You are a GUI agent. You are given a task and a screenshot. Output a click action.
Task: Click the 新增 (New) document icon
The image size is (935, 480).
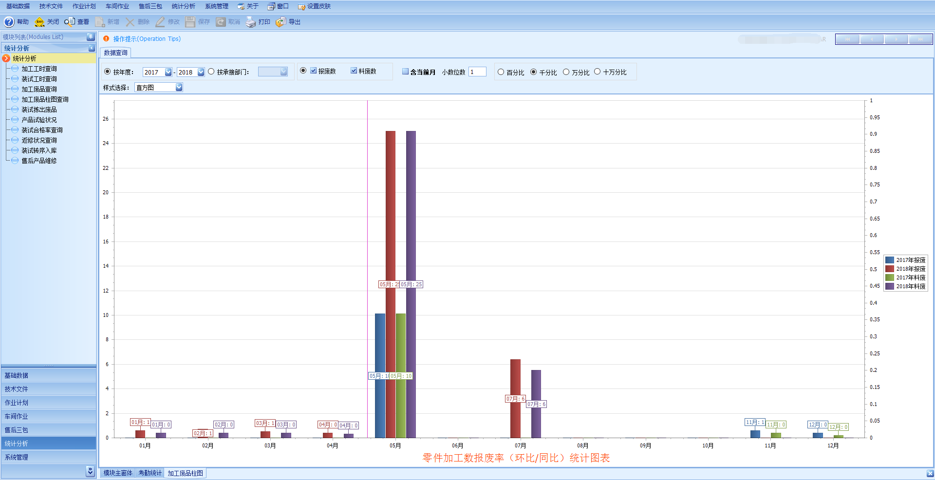[100, 22]
